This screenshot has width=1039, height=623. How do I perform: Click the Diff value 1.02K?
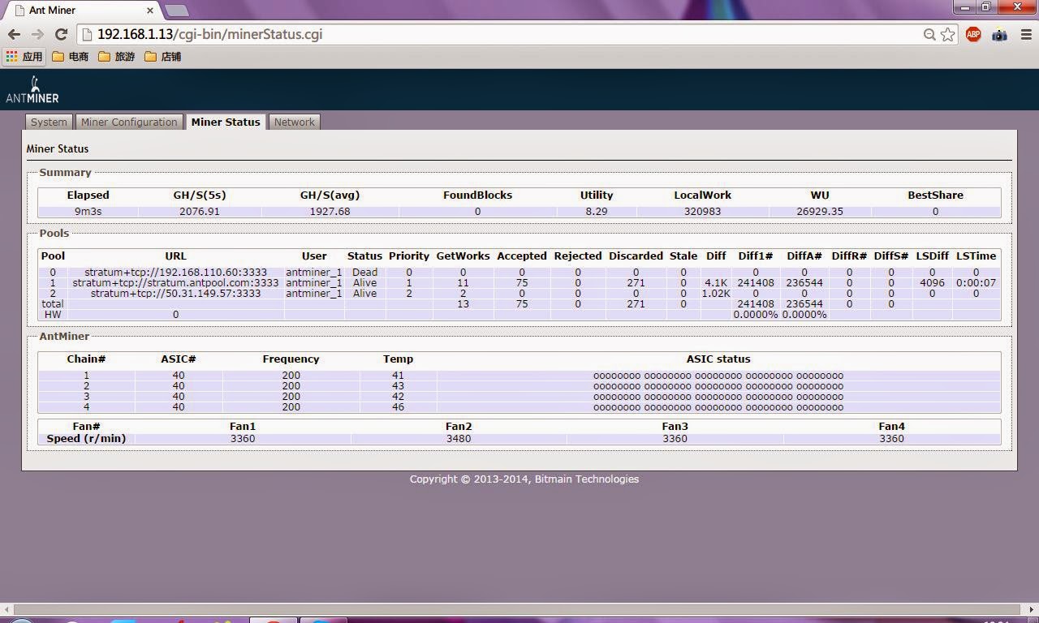click(716, 294)
